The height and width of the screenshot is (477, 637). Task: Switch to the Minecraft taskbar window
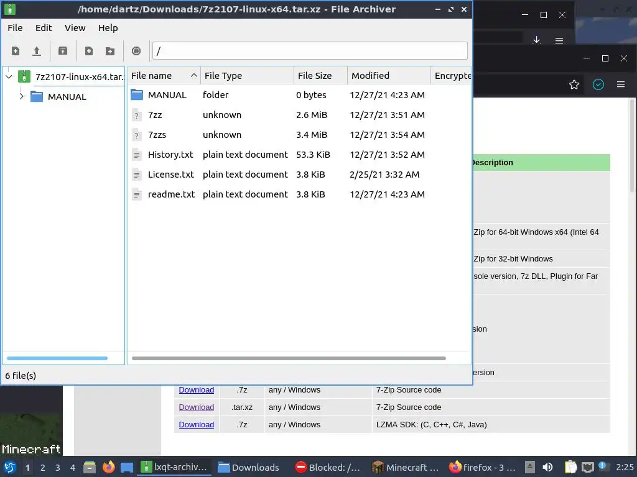[x=406, y=467]
